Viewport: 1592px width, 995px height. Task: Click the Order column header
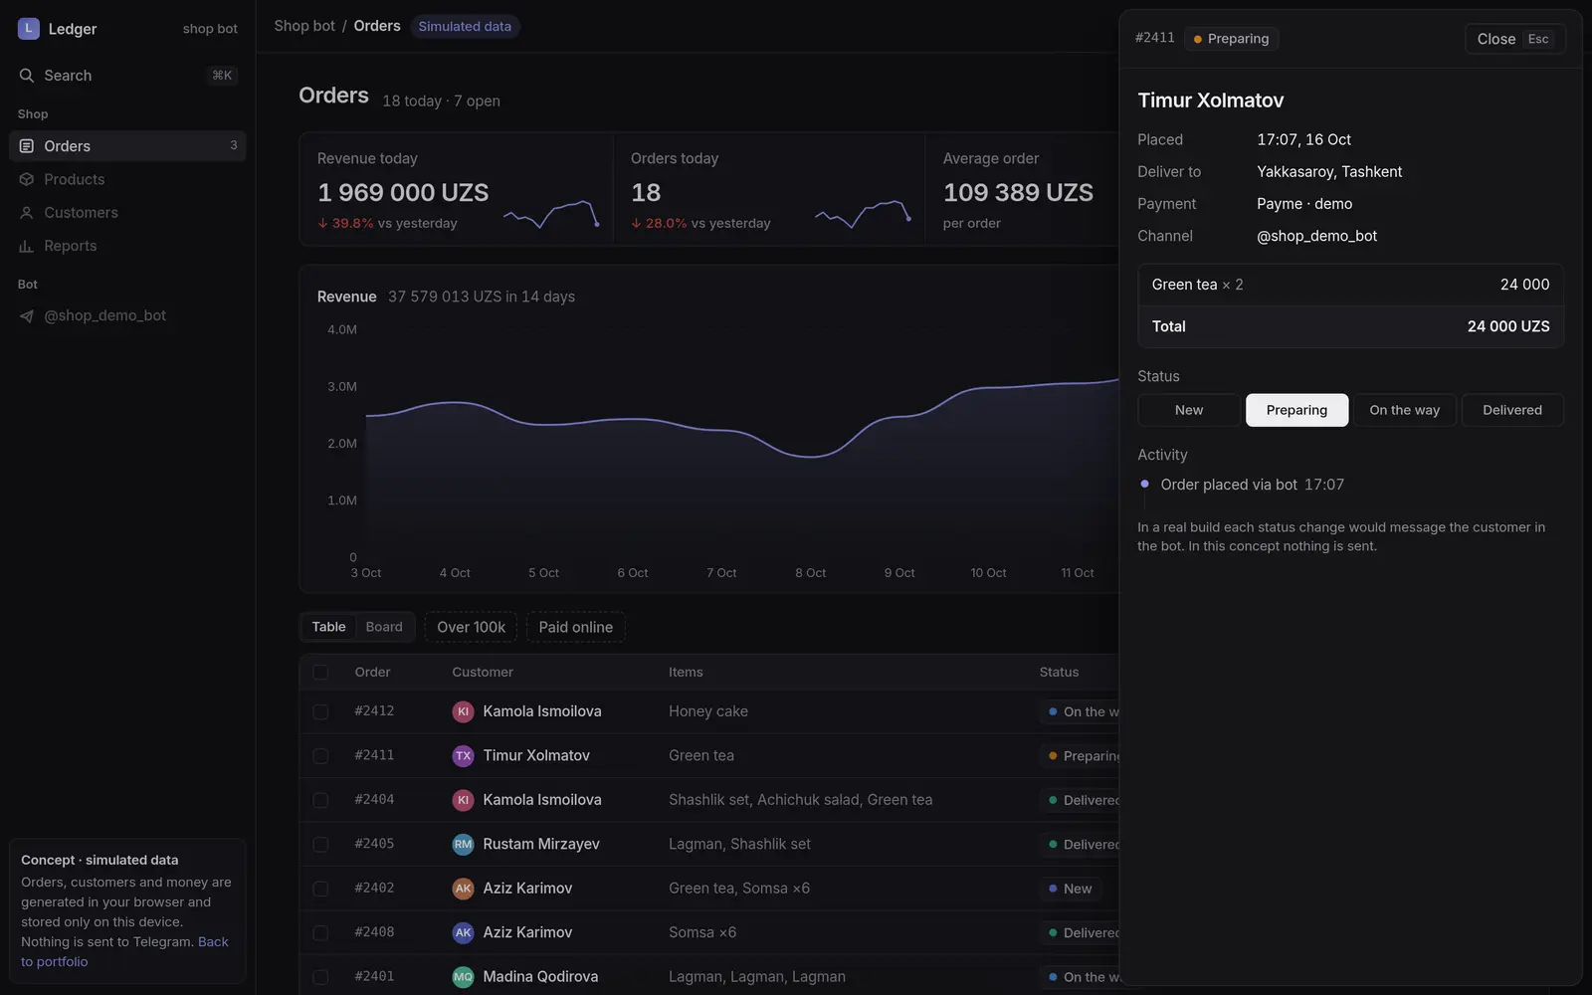[372, 673]
